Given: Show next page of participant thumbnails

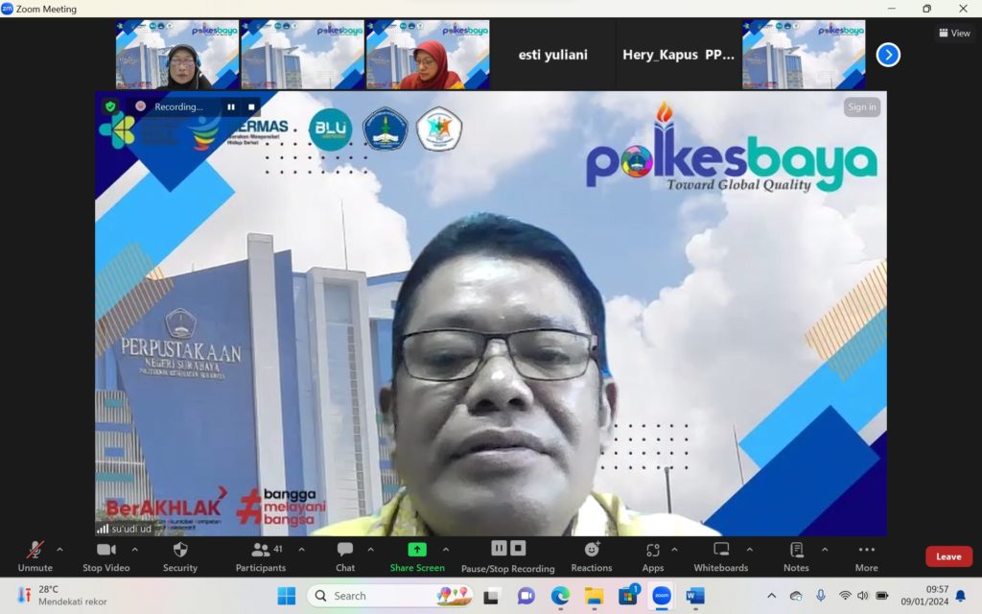Looking at the screenshot, I should (888, 55).
